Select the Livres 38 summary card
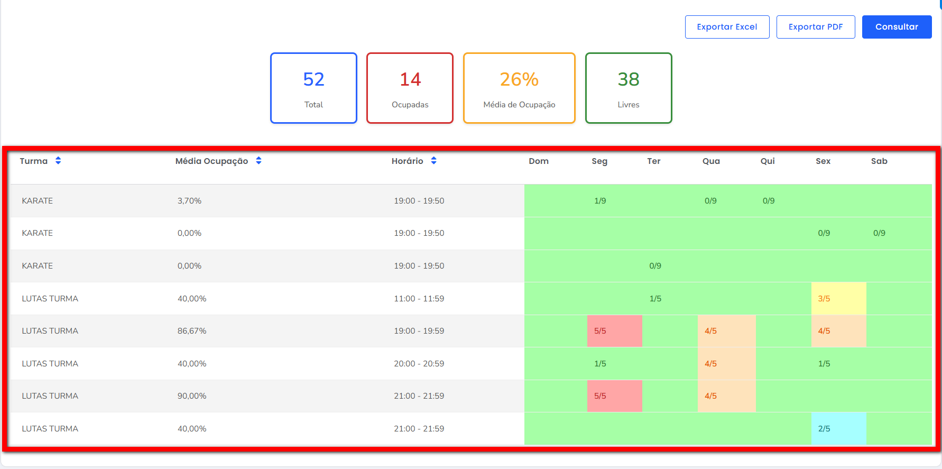The height and width of the screenshot is (469, 942). pyautogui.click(x=628, y=88)
